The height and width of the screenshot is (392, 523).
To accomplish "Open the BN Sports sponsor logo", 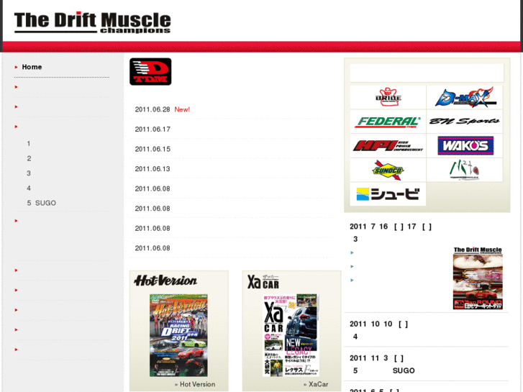I will click(465, 122).
